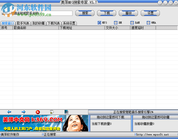178x139 pixels.
Task: Click the blue music file icon
Action: pyautogui.click(x=66, y=112)
